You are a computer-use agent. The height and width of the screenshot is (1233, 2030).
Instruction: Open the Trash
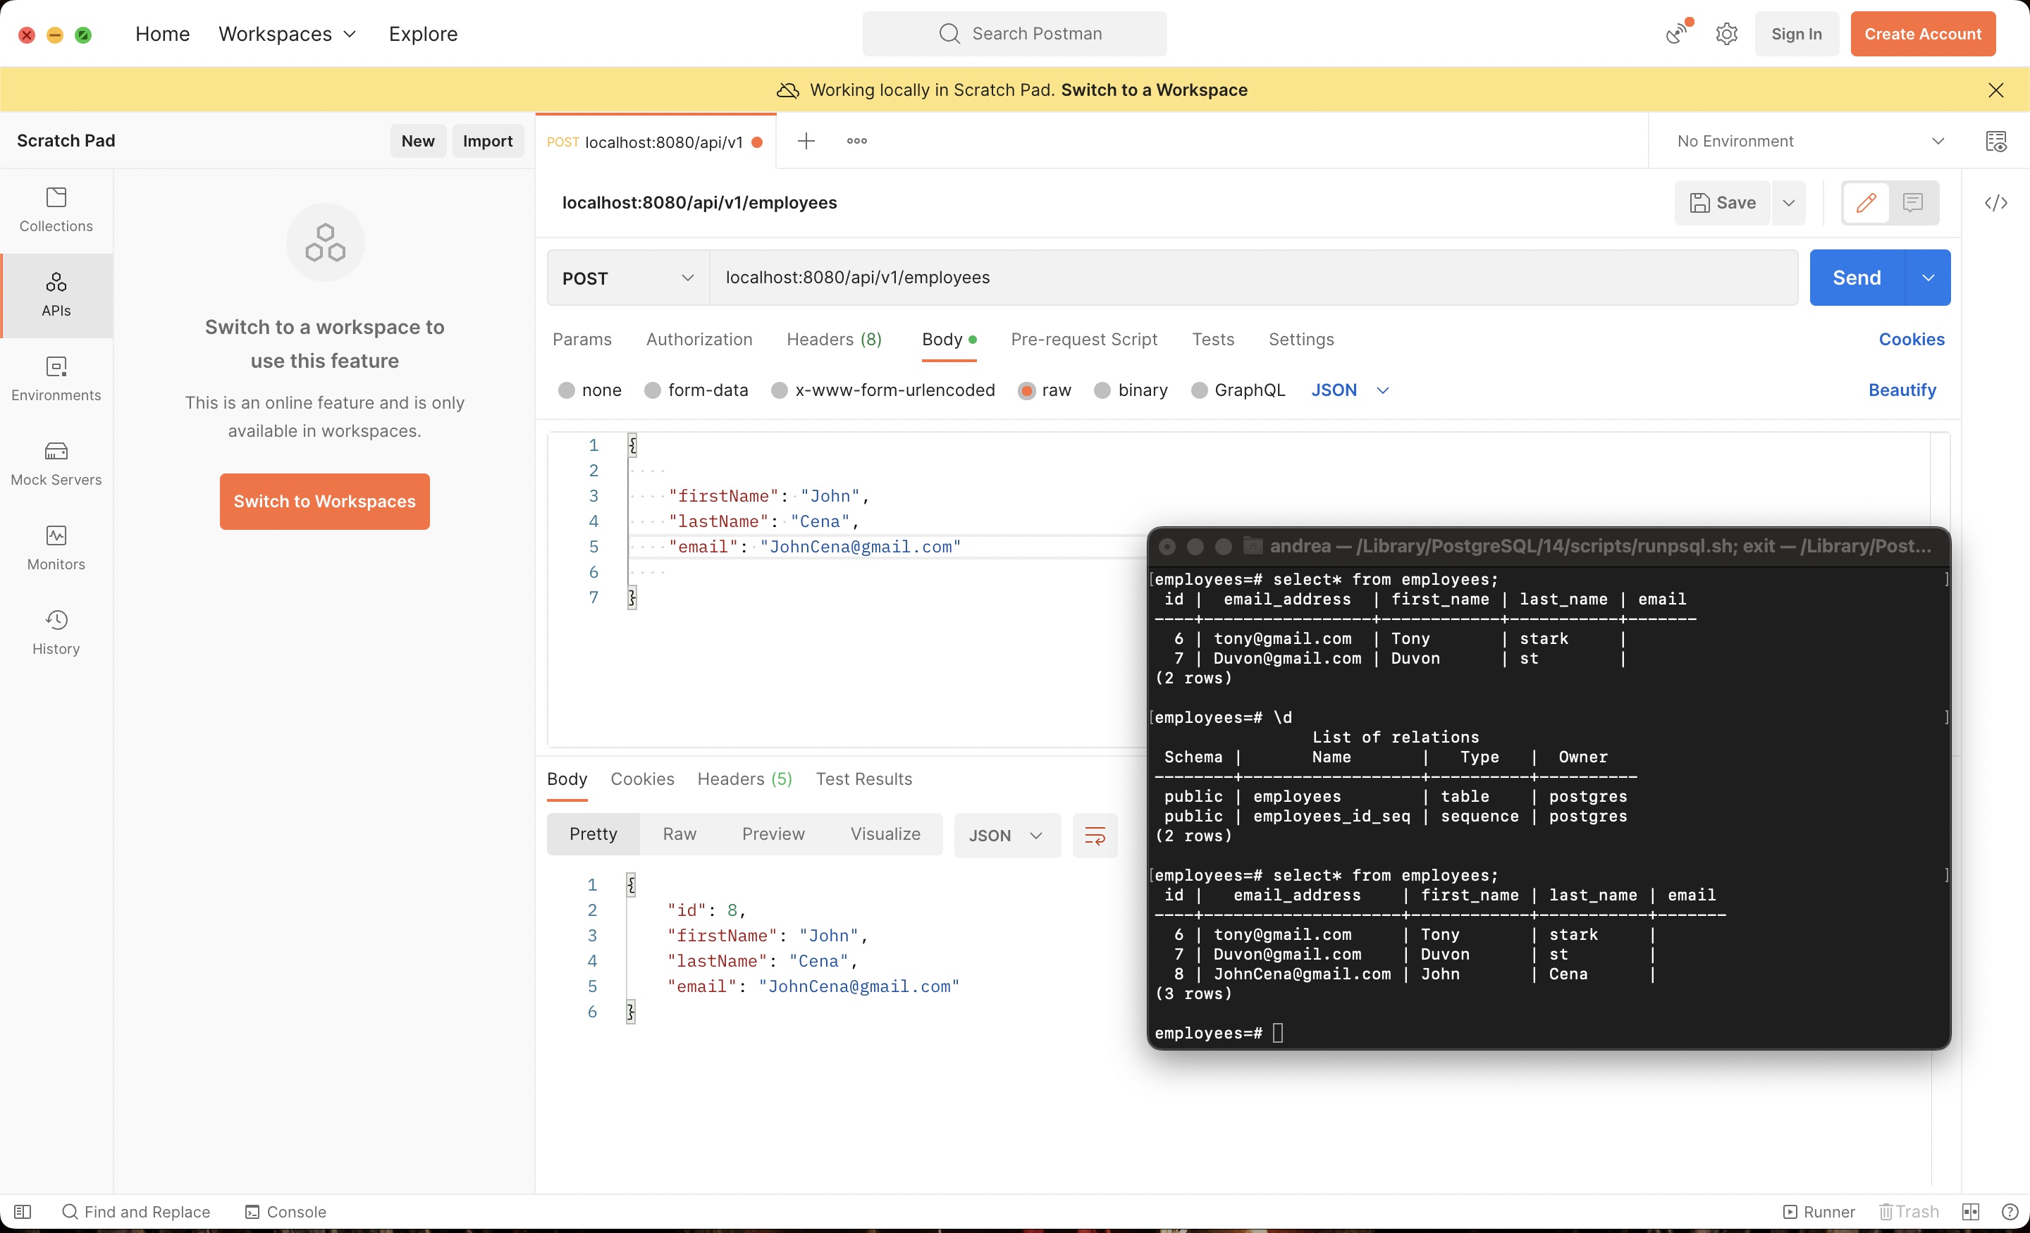(1908, 1210)
